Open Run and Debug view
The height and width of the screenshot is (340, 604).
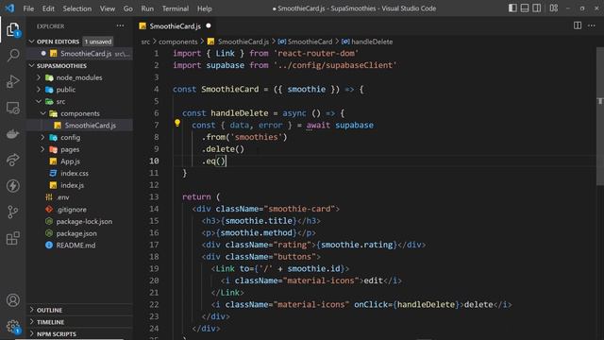click(x=13, y=81)
